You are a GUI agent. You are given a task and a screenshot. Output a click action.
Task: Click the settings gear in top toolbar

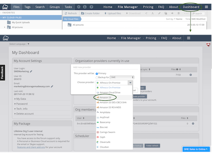[79, 7]
